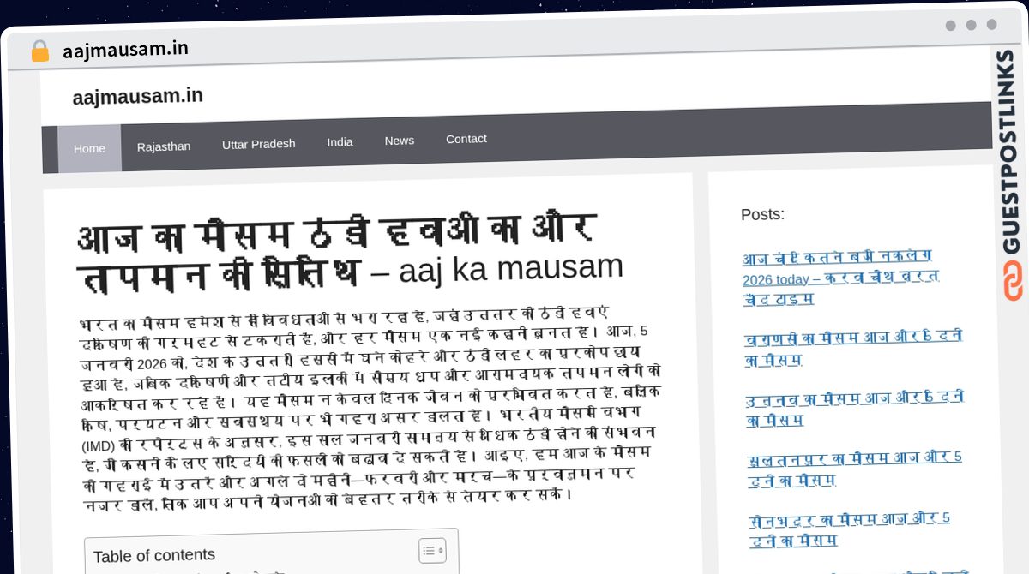
Task: Open the second link under Posts
Action: coord(852,349)
